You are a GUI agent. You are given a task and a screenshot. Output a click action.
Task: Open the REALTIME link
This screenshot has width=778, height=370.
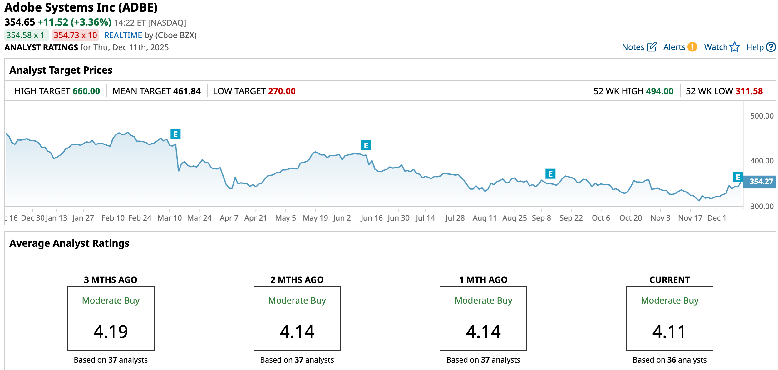(x=123, y=35)
